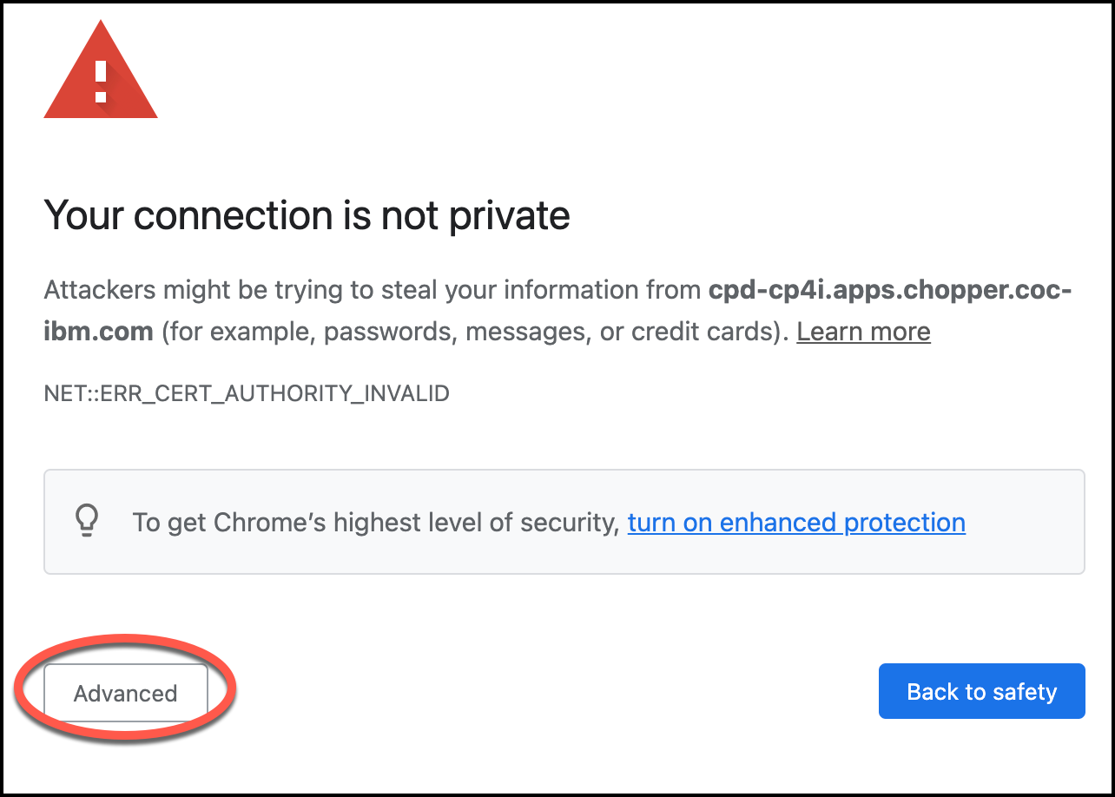Click the white exclamation mark symbol
Image resolution: width=1115 pixels, height=797 pixels.
tap(101, 81)
